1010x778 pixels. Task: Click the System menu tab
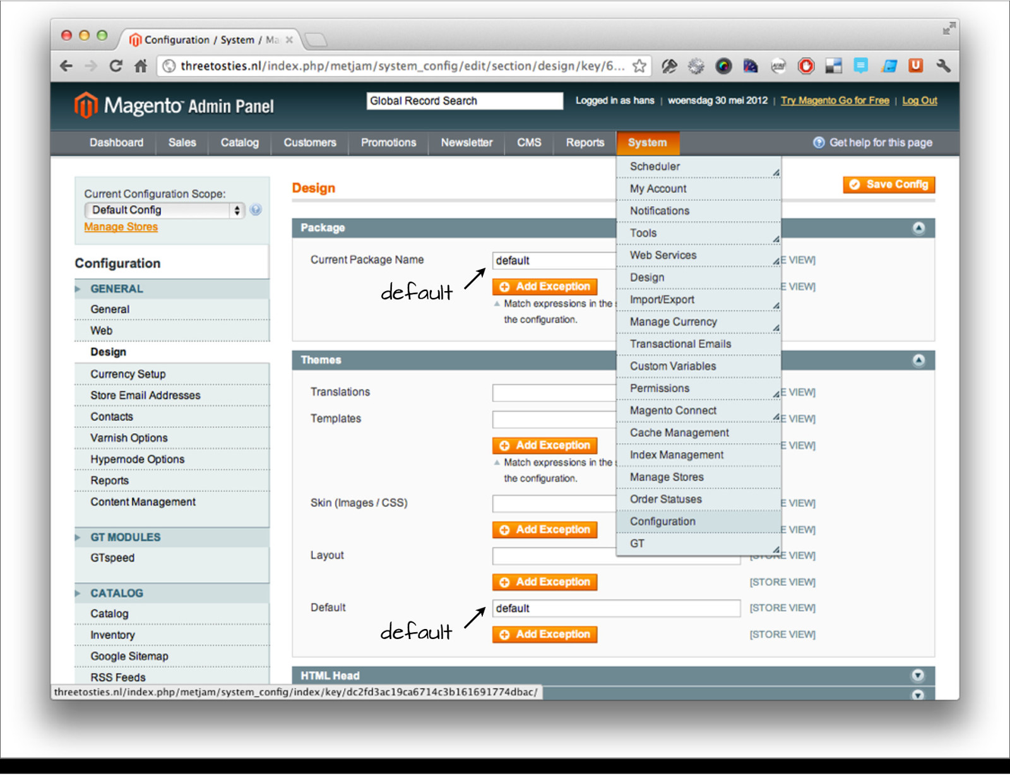[x=648, y=143]
